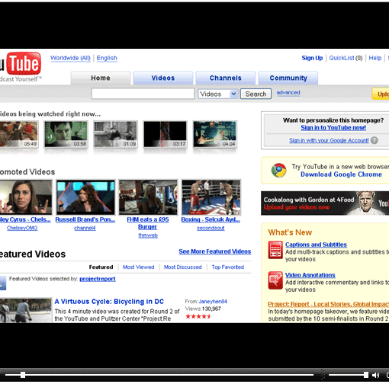
Task: Open Project: Report - Local Stories link
Action: tap(328, 304)
